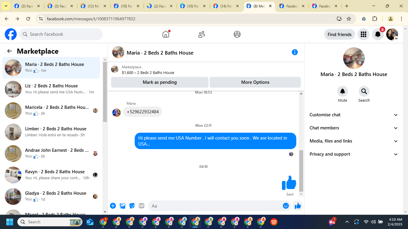The image size is (408, 229).
Task: Close the active "(8) Mes" tab
Action: [x=270, y=6]
